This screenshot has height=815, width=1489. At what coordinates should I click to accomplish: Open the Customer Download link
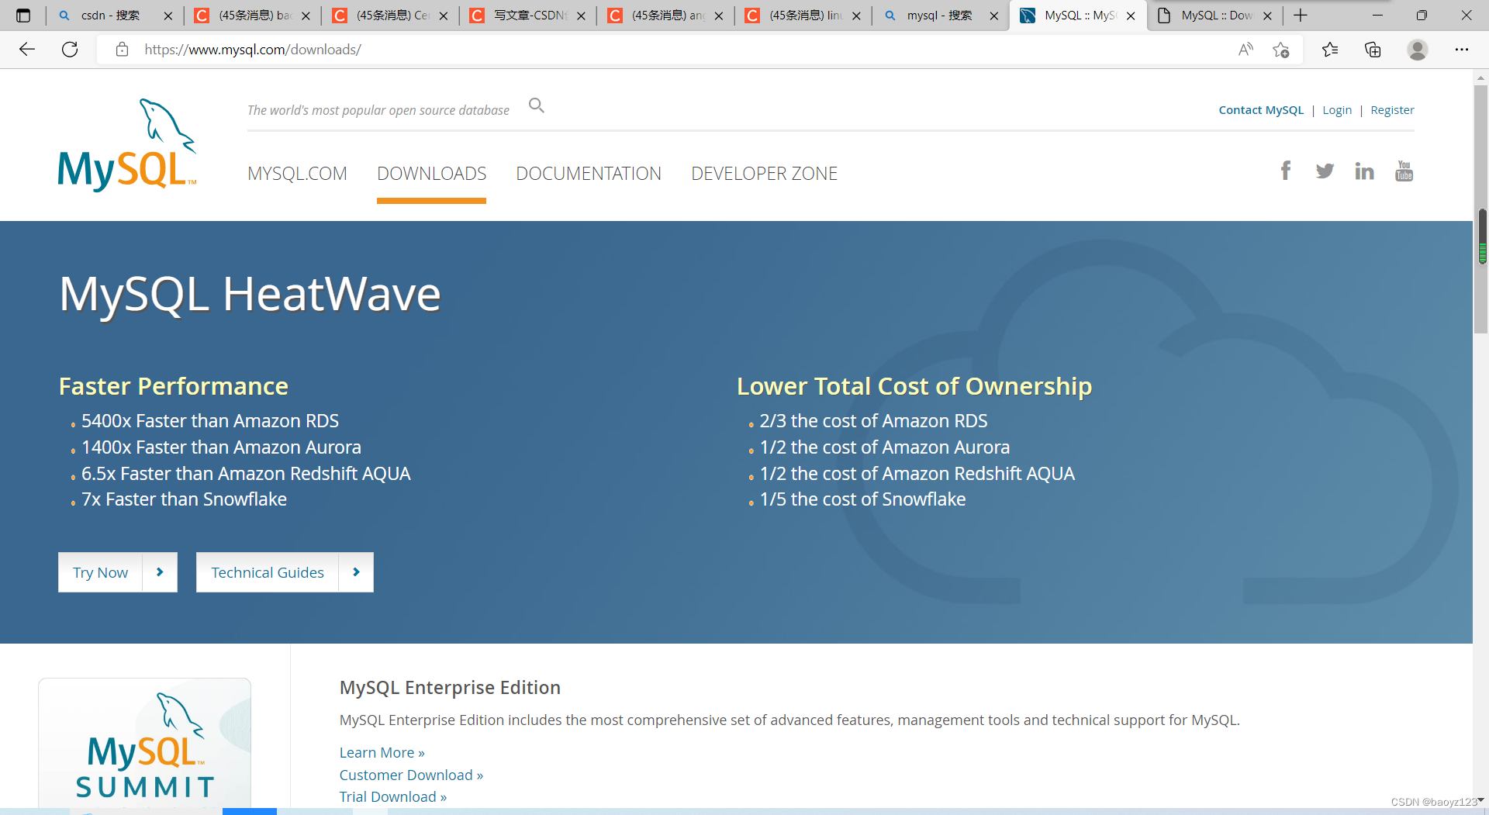(x=411, y=775)
